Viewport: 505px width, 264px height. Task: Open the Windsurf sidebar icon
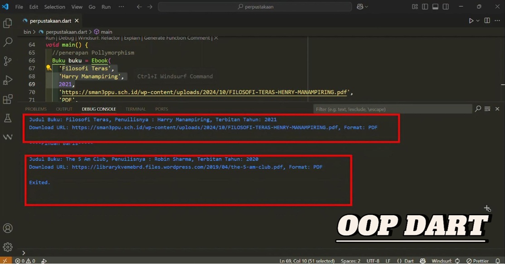click(7, 137)
